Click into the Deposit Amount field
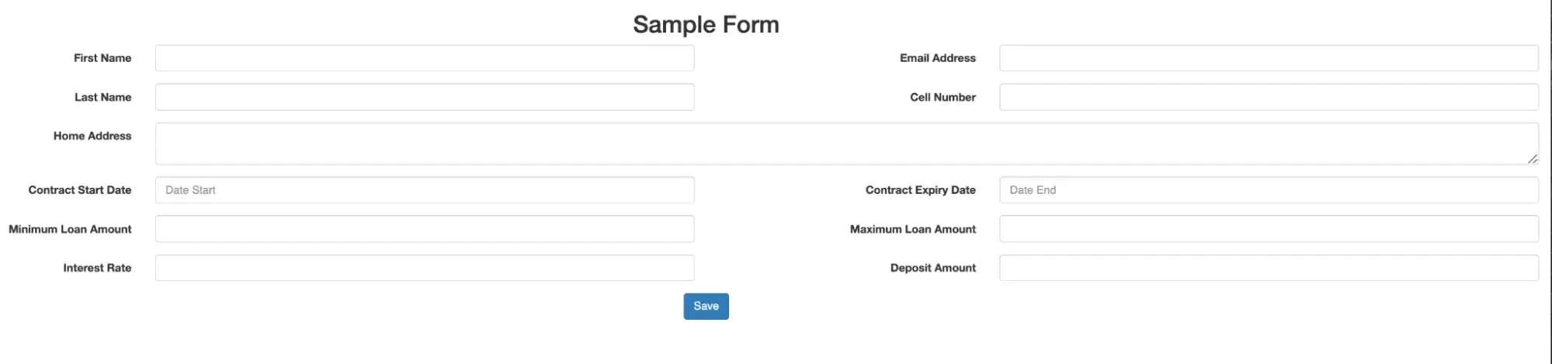The height and width of the screenshot is (364, 1552). pos(1268,268)
